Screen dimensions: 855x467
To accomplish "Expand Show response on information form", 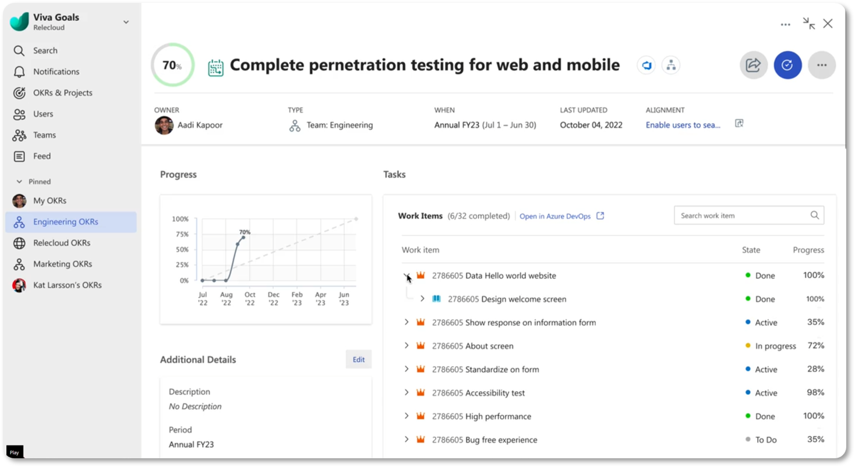I will point(407,322).
